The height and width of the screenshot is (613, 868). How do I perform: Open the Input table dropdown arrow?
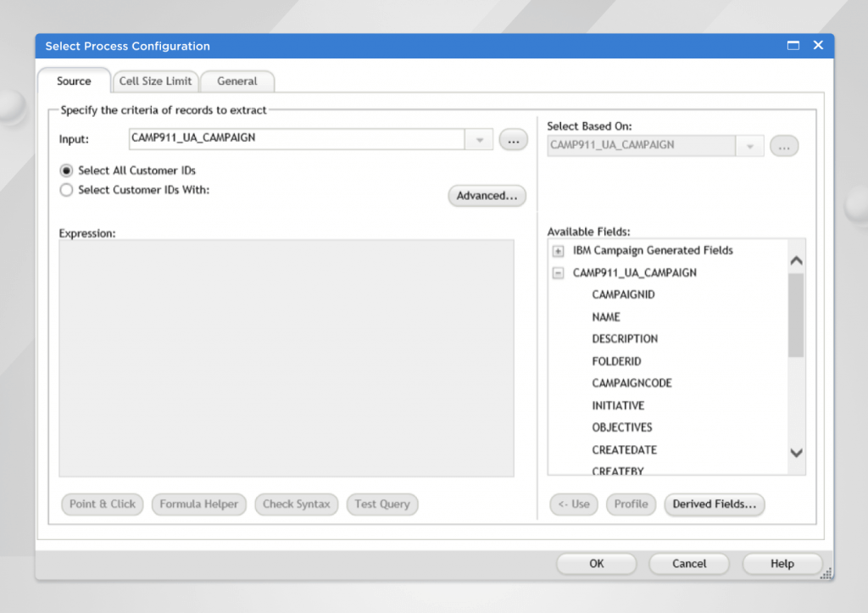click(479, 140)
